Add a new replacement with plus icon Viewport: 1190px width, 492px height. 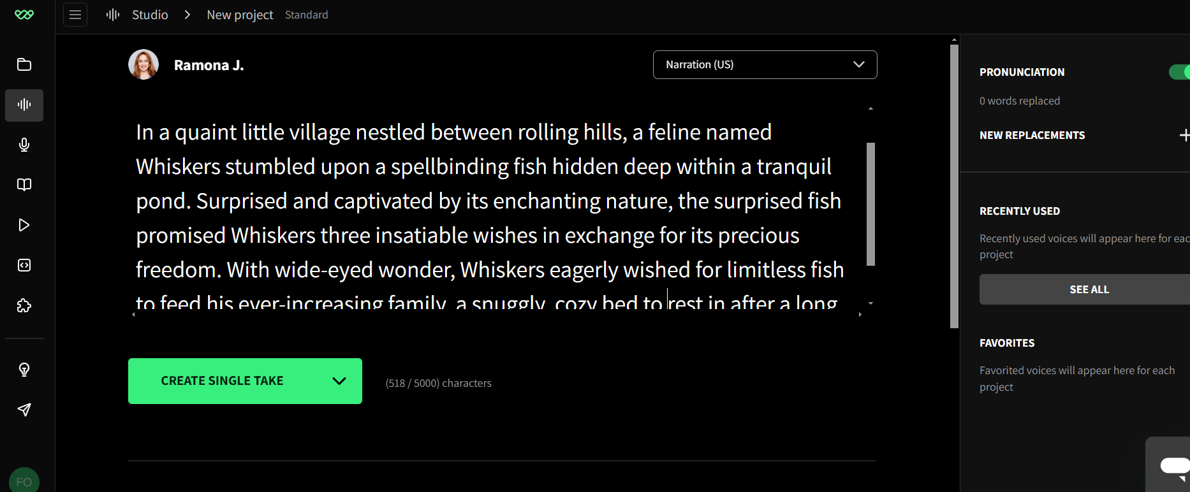coord(1184,135)
